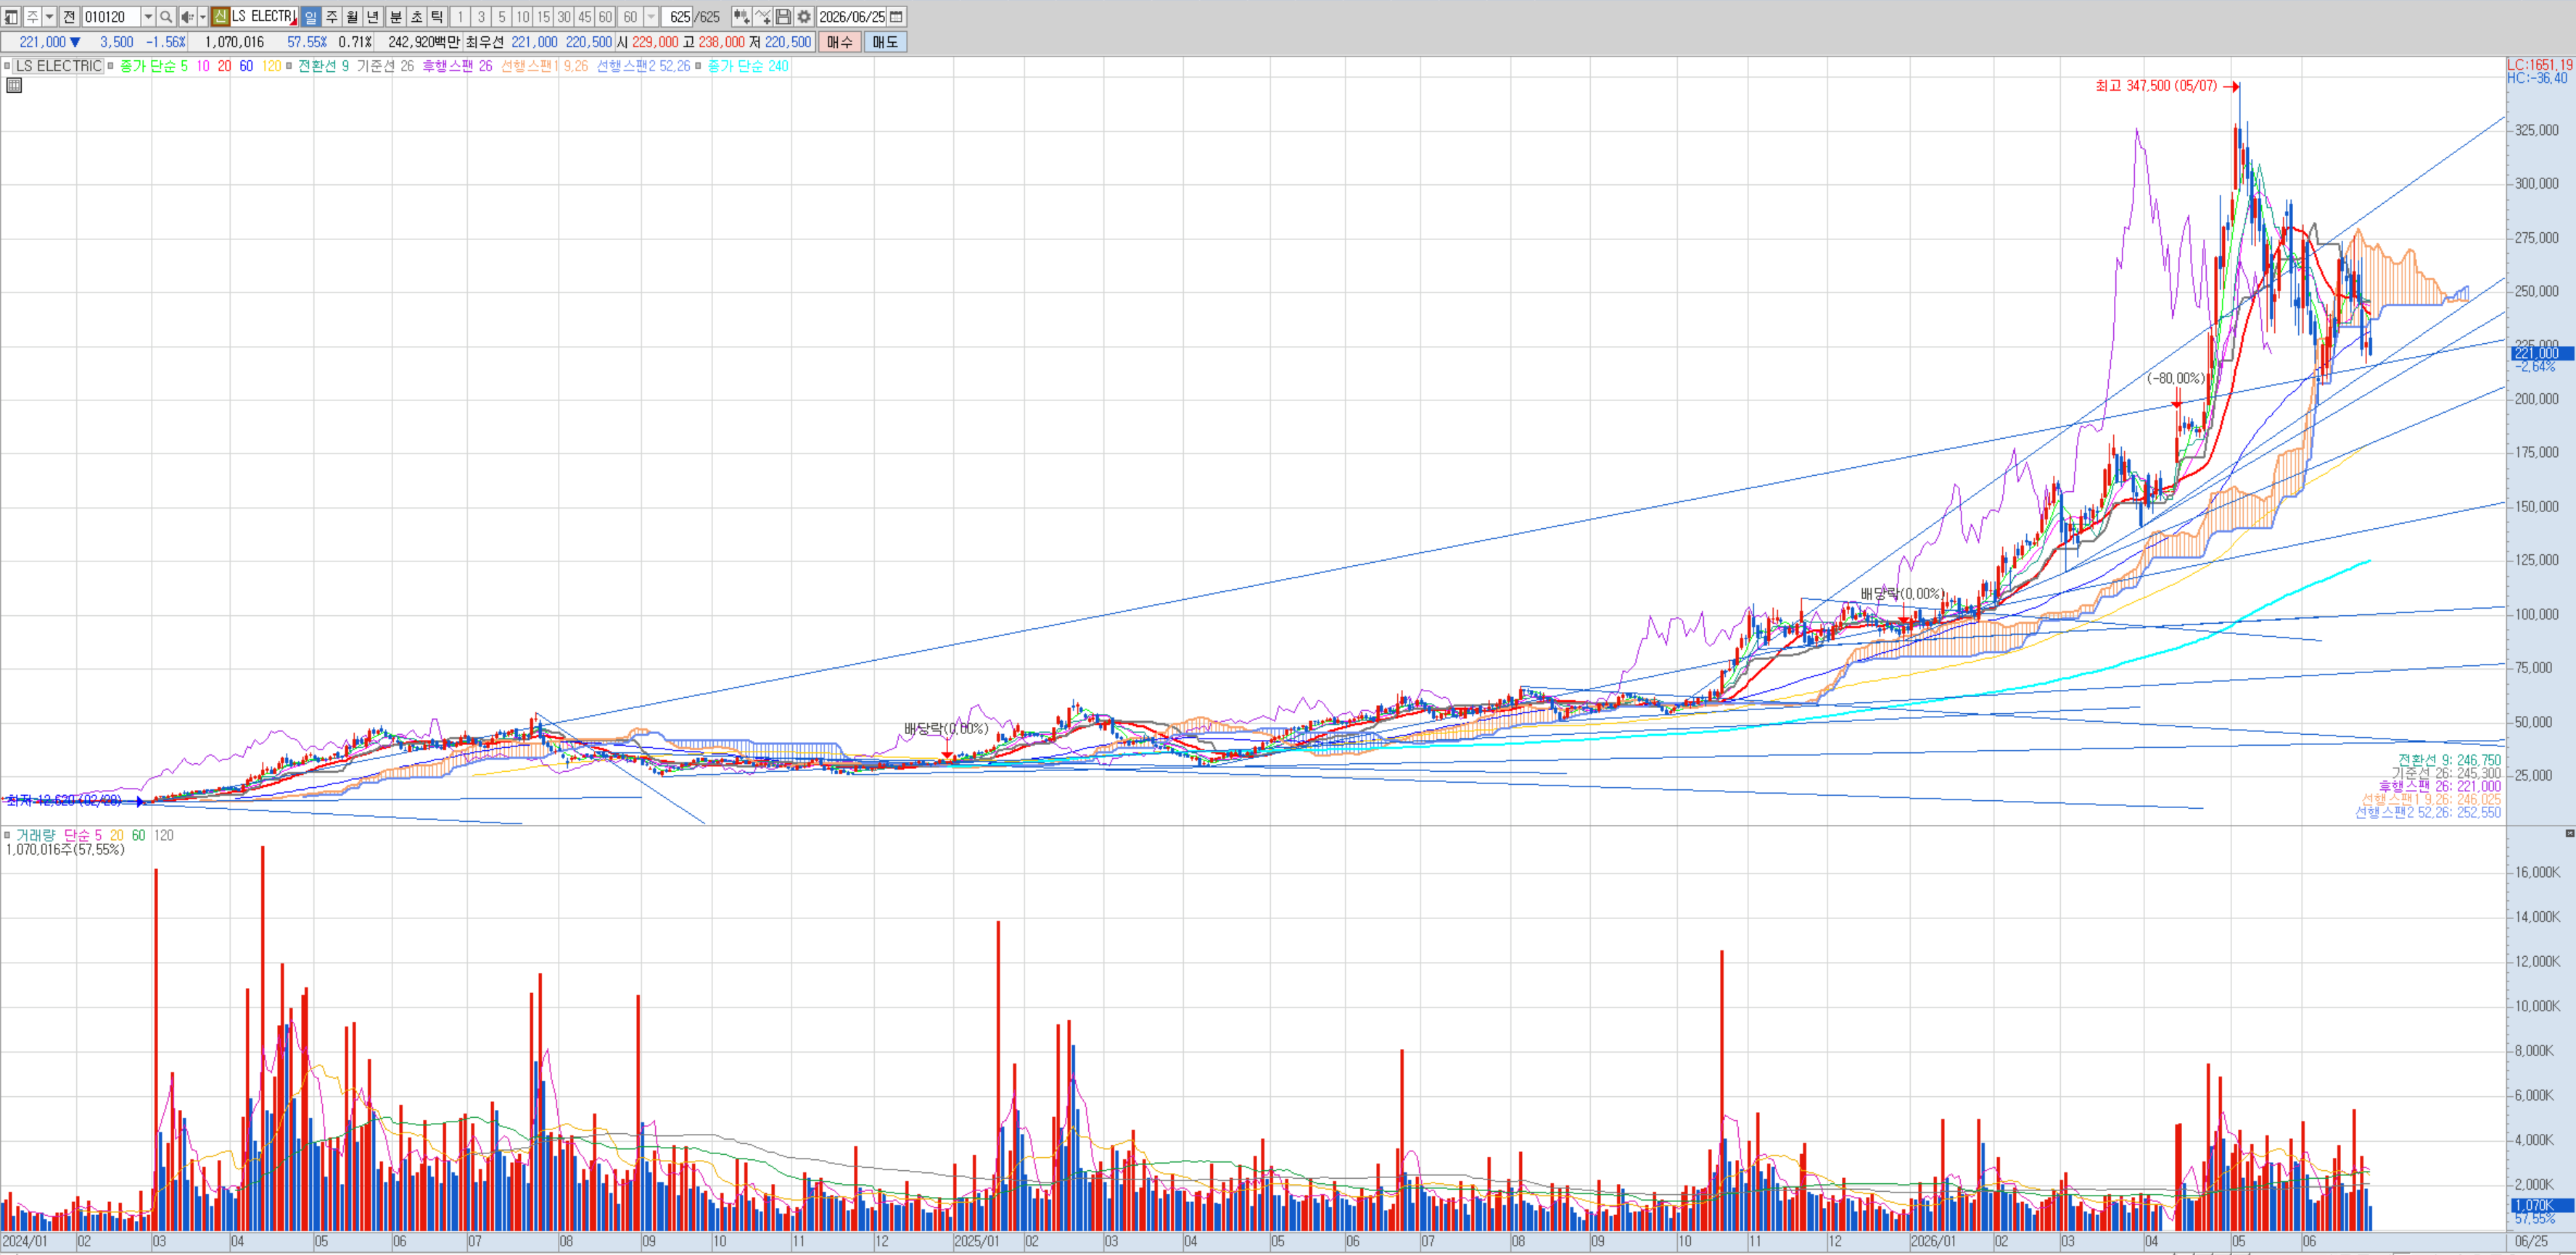
Task: Click the 전 button next to the code box
Action: [x=69, y=17]
